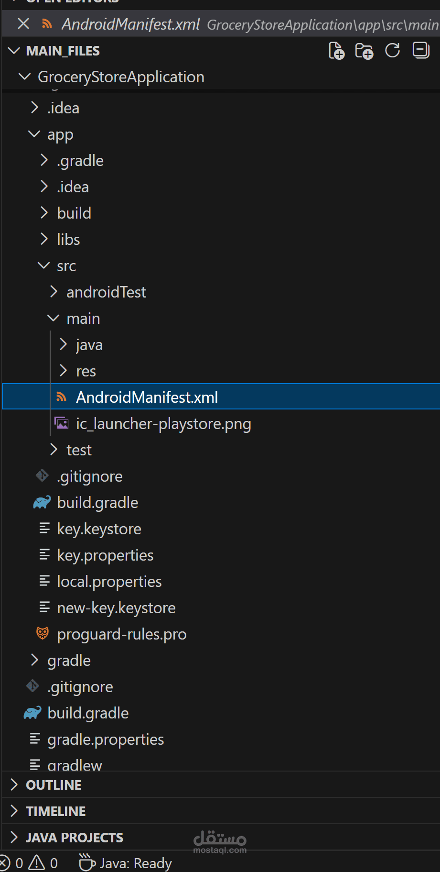440x872 pixels.
Task: Expand the TIMELINE section
Action: tap(56, 811)
